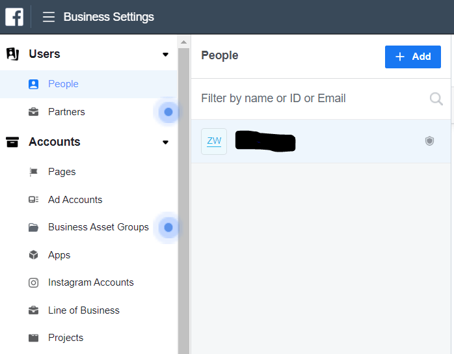Click the Ad Accounts icon

click(33, 200)
